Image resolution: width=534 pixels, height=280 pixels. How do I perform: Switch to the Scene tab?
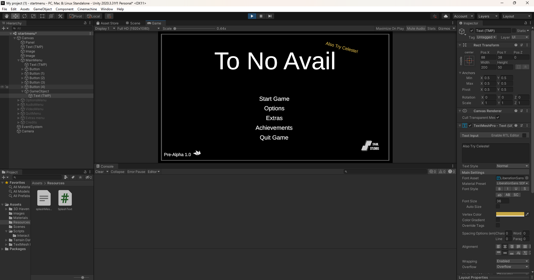tap(133, 23)
